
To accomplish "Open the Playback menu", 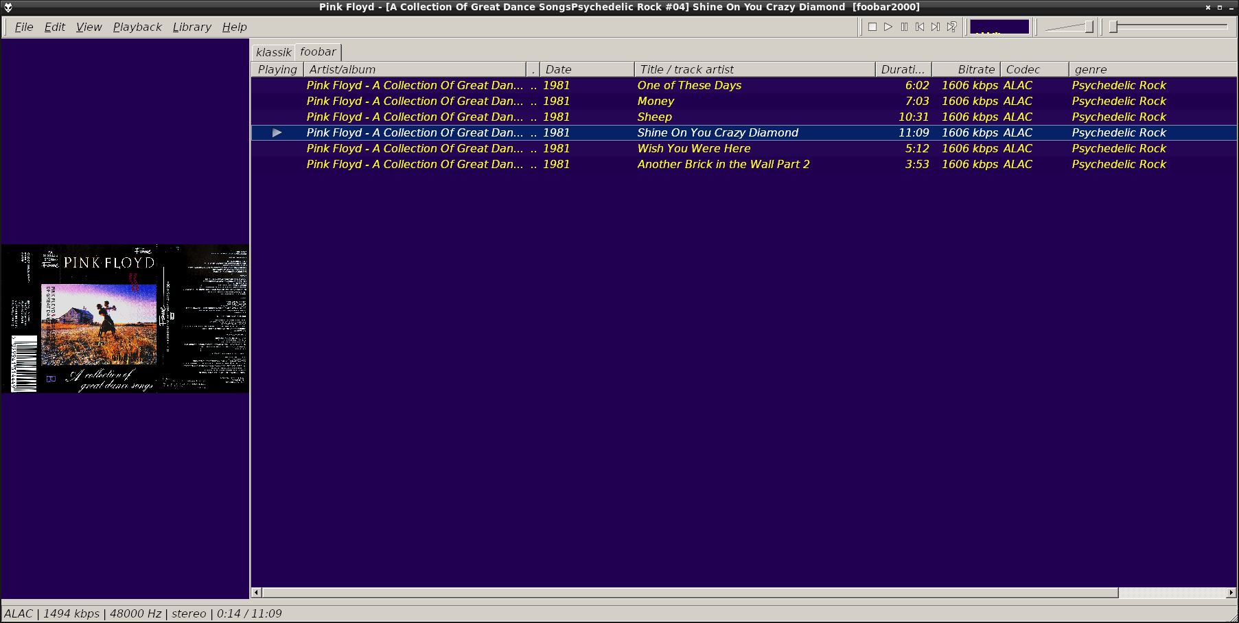I will pyautogui.click(x=137, y=27).
